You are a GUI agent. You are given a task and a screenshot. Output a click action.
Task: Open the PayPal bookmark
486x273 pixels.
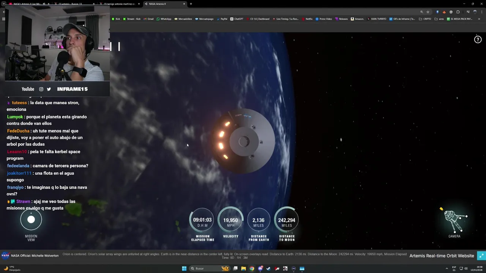(x=222, y=19)
